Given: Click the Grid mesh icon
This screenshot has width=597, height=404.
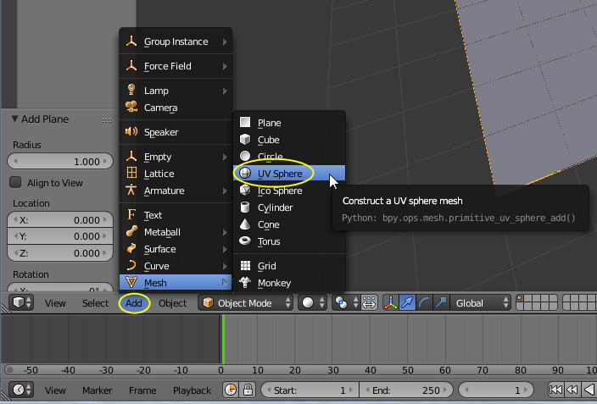Looking at the screenshot, I should click(x=245, y=266).
